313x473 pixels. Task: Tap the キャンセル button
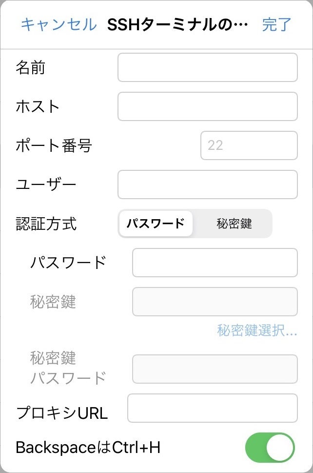[59, 24]
